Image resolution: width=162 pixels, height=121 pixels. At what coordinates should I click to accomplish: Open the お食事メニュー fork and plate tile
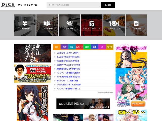pyautogui.click(x=114, y=25)
